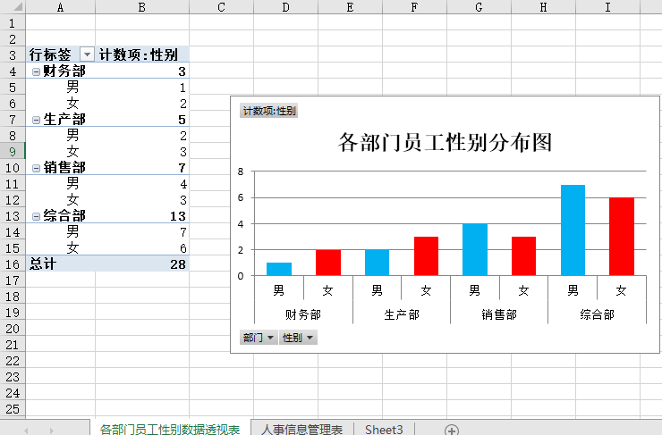Click the Select All corner triangle

(13, 7)
